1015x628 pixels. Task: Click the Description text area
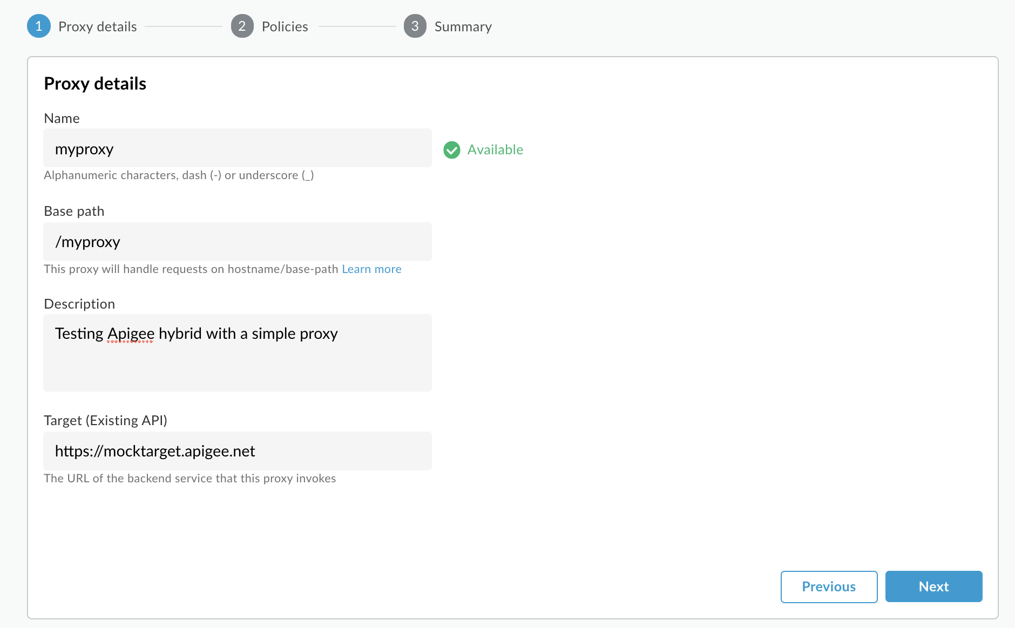(238, 353)
